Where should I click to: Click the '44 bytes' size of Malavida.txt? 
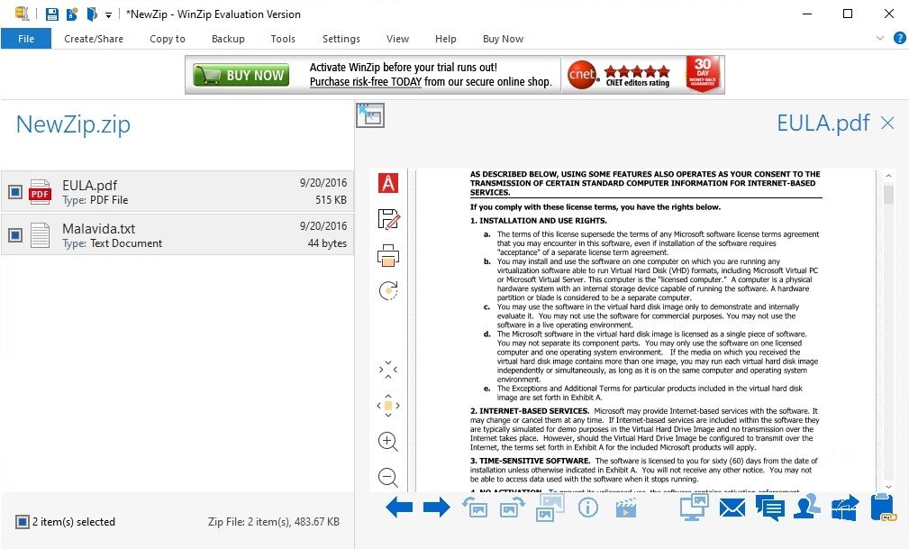(x=328, y=243)
